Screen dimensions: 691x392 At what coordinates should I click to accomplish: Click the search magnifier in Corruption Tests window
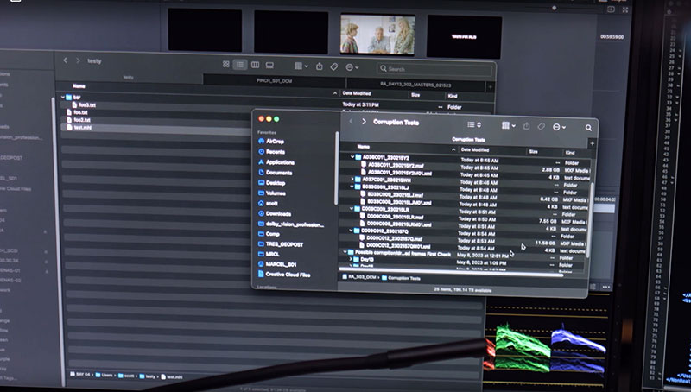pos(588,128)
